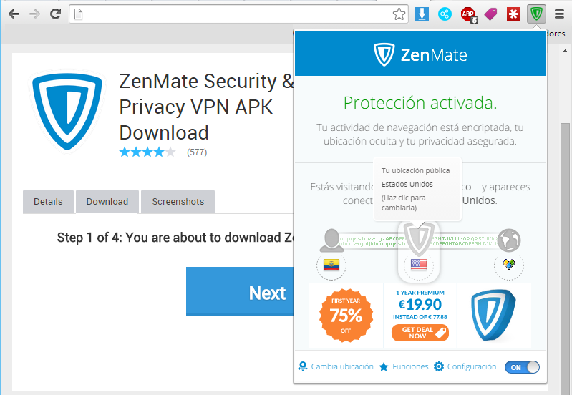
Task: Click the pink price tag extension icon
Action: pos(490,14)
